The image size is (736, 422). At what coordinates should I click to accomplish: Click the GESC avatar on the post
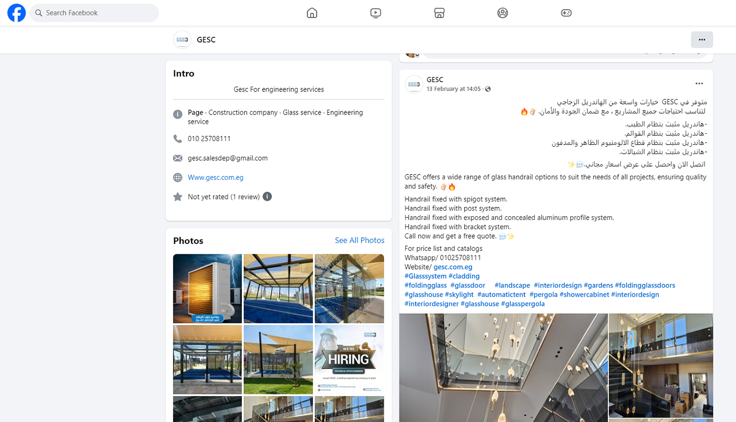coord(414,84)
